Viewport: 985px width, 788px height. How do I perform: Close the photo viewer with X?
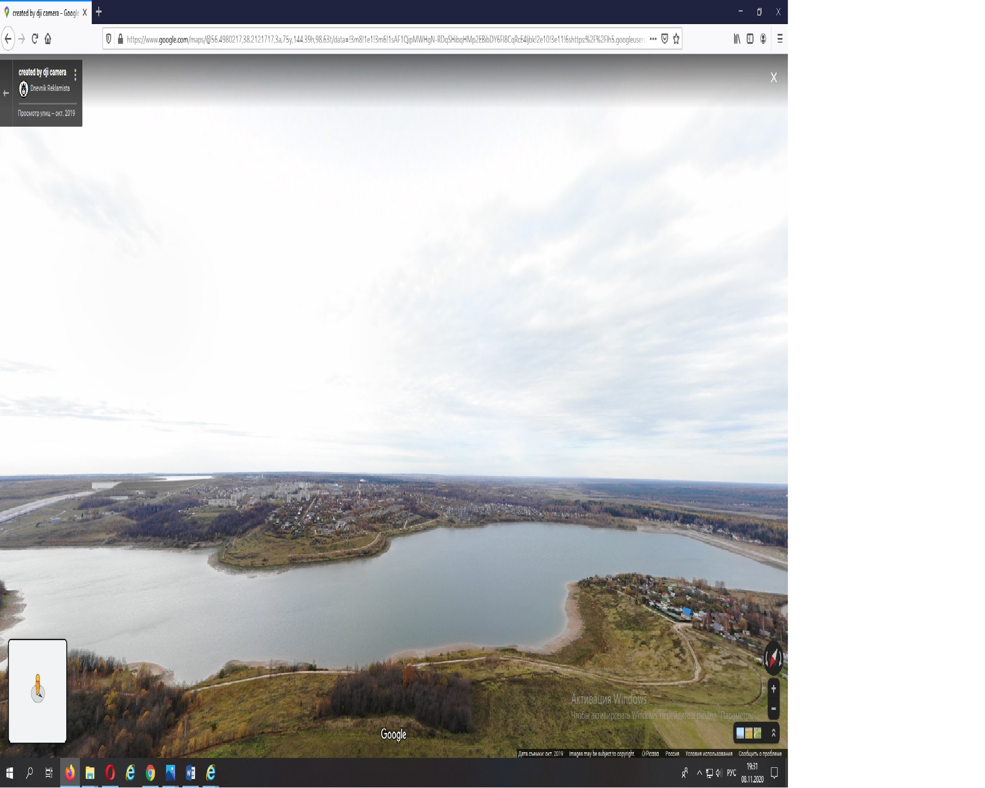pos(774,77)
